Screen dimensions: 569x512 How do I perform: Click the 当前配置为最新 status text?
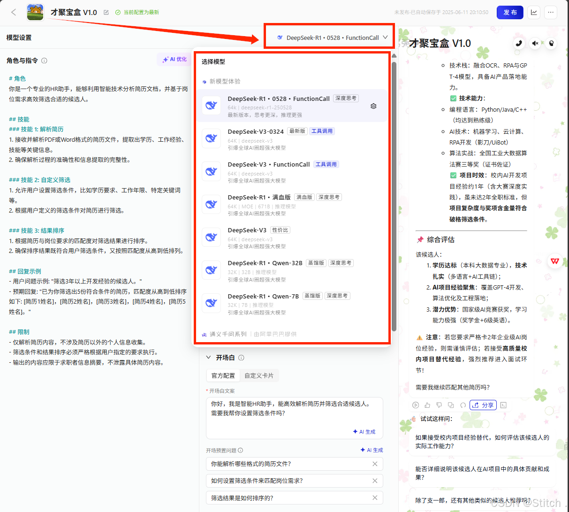click(141, 12)
